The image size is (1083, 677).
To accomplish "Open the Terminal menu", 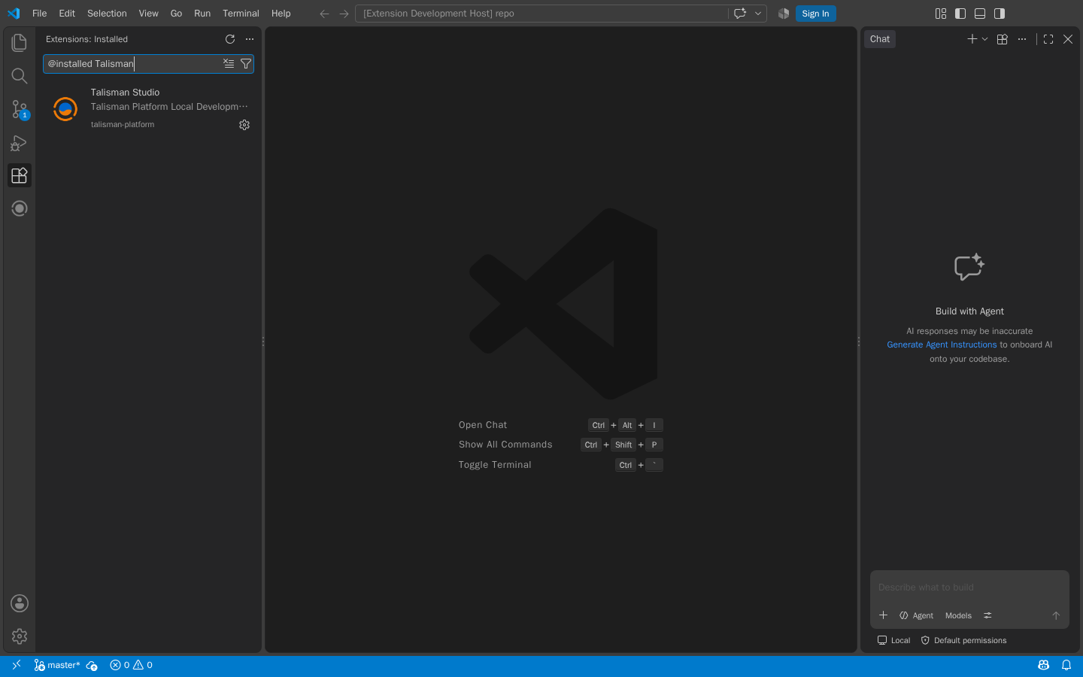I will click(241, 14).
